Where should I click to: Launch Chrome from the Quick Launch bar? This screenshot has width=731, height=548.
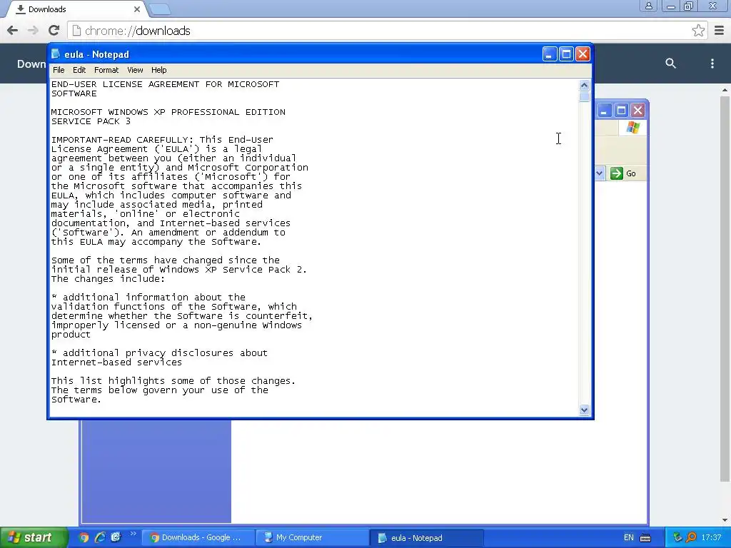point(84,537)
